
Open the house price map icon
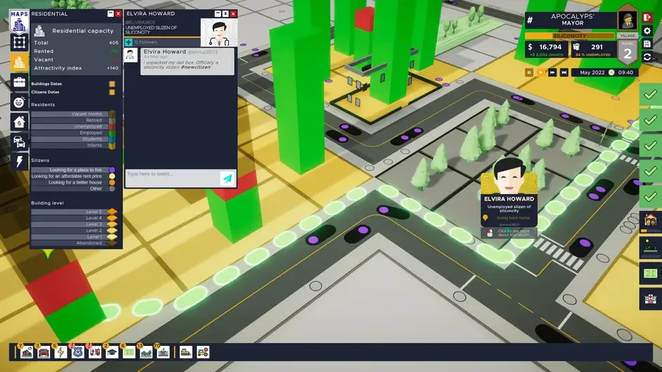pos(19,122)
